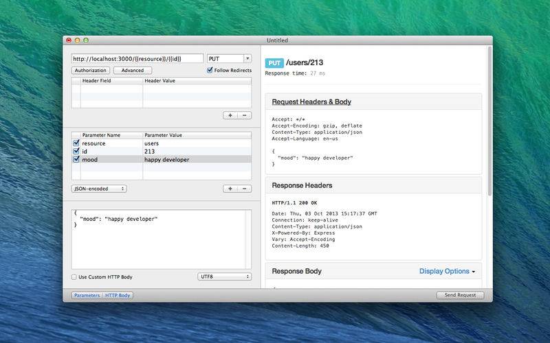Select the 'mood' parameter name cell
The height and width of the screenshot is (343, 550).
point(111,159)
